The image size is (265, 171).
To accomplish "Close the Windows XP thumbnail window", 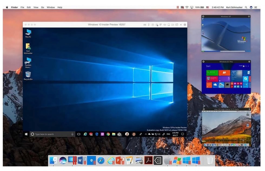I will pyautogui.click(x=203, y=16).
